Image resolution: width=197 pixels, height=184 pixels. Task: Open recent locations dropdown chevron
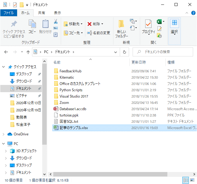22,52
